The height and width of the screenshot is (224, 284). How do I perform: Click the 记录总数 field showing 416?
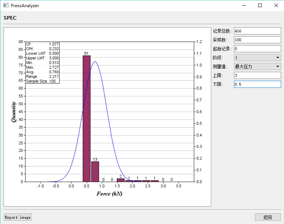(257, 31)
